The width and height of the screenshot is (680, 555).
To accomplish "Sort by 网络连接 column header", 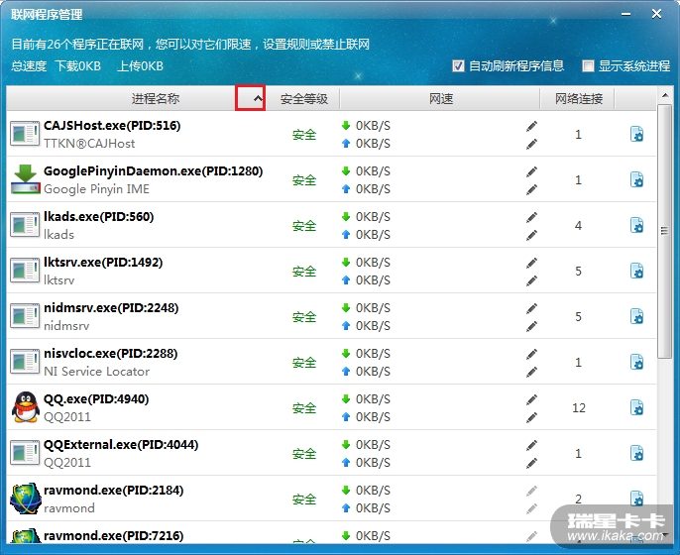I will (579, 98).
